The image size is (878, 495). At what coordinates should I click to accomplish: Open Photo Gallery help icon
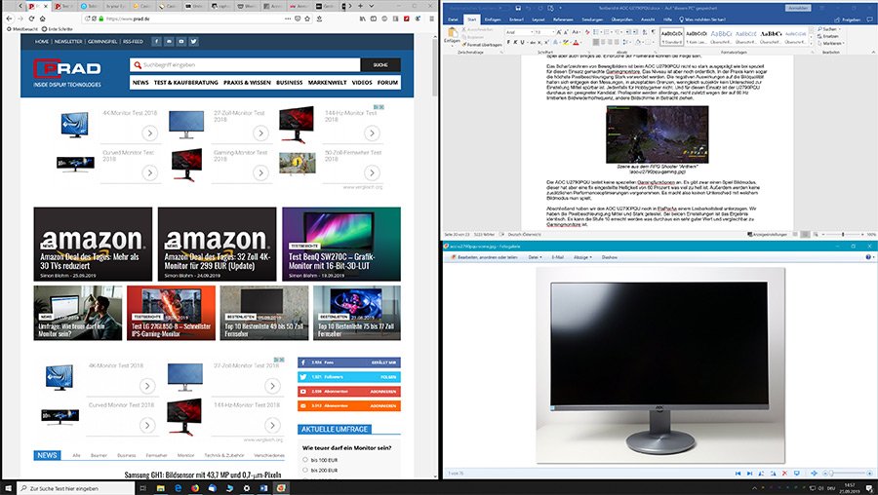(868, 257)
